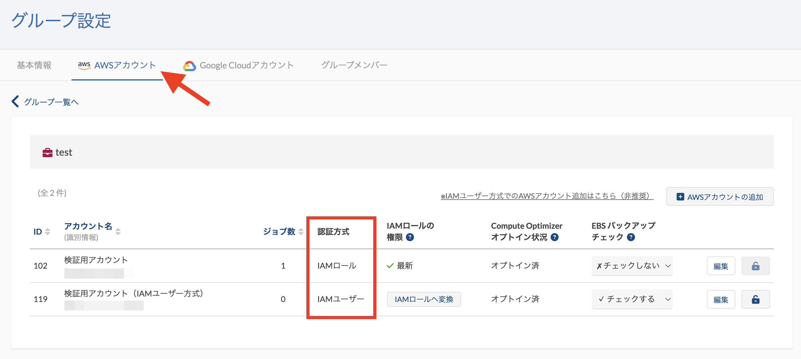Open the IAMユーザー方式でのAWSアカウント追加 link
The image size is (801, 359).
pos(547,196)
